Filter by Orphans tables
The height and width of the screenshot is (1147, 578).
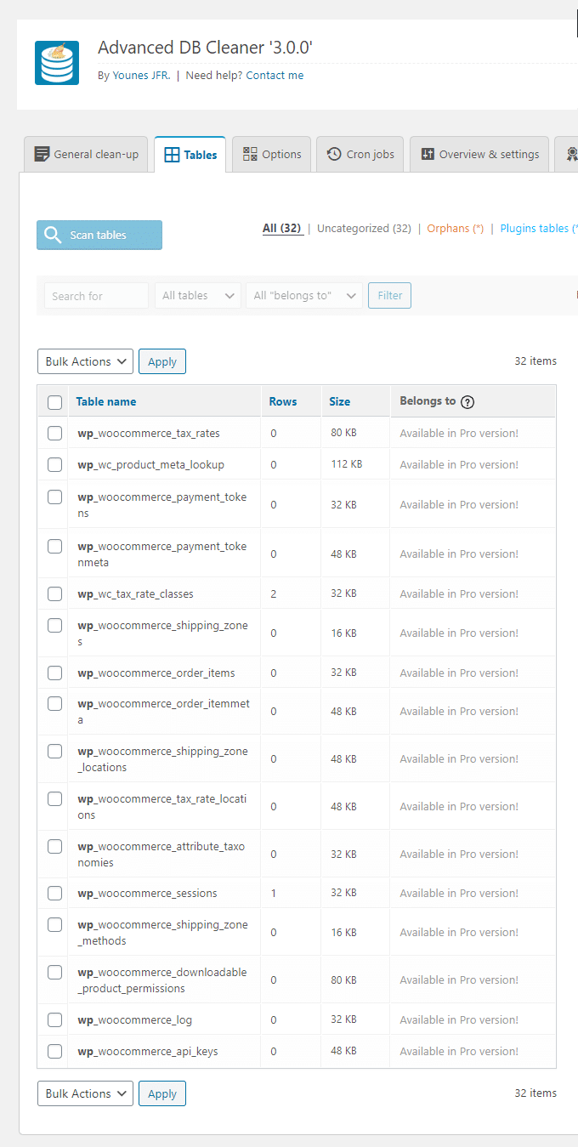[456, 229]
